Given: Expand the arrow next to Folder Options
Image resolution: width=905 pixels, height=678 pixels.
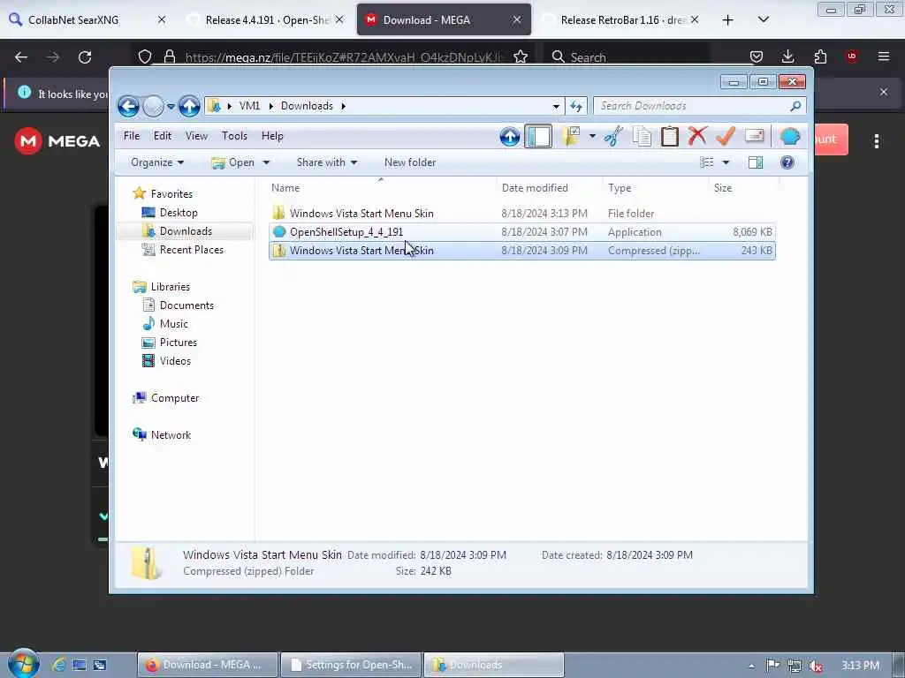Looking at the screenshot, I should 592,137.
